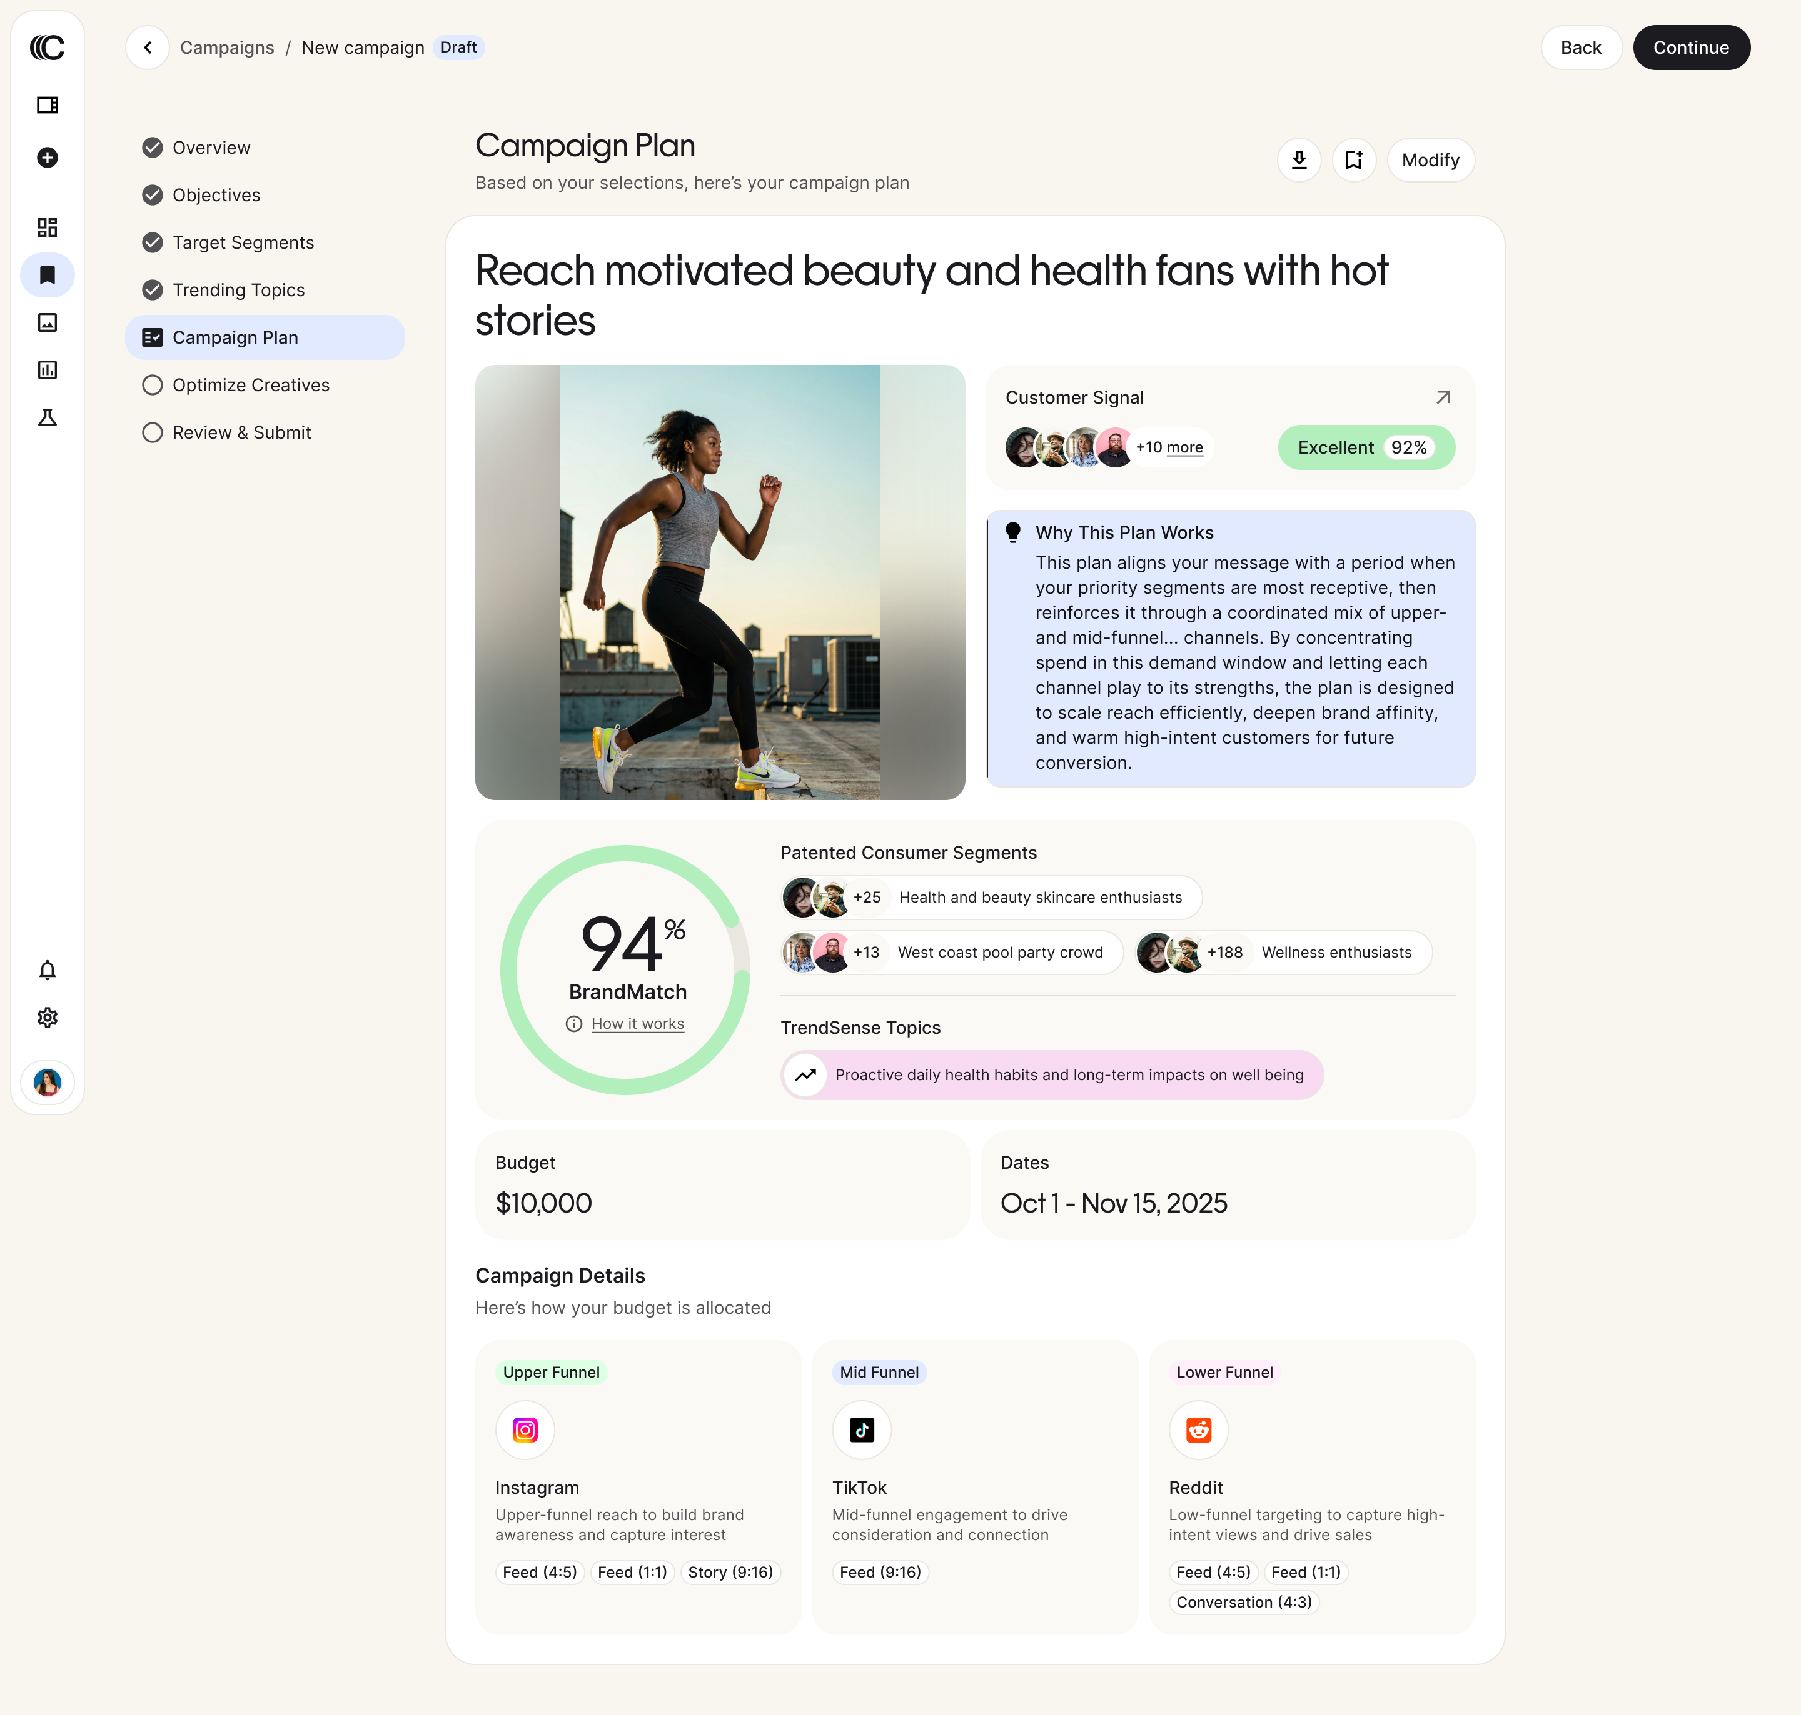Open the sidebar panel toggle icon
Viewport: 1801px width, 1715px height.
coord(48,105)
